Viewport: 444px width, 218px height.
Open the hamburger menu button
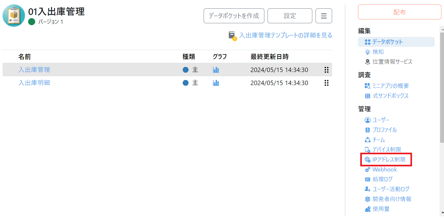[324, 16]
